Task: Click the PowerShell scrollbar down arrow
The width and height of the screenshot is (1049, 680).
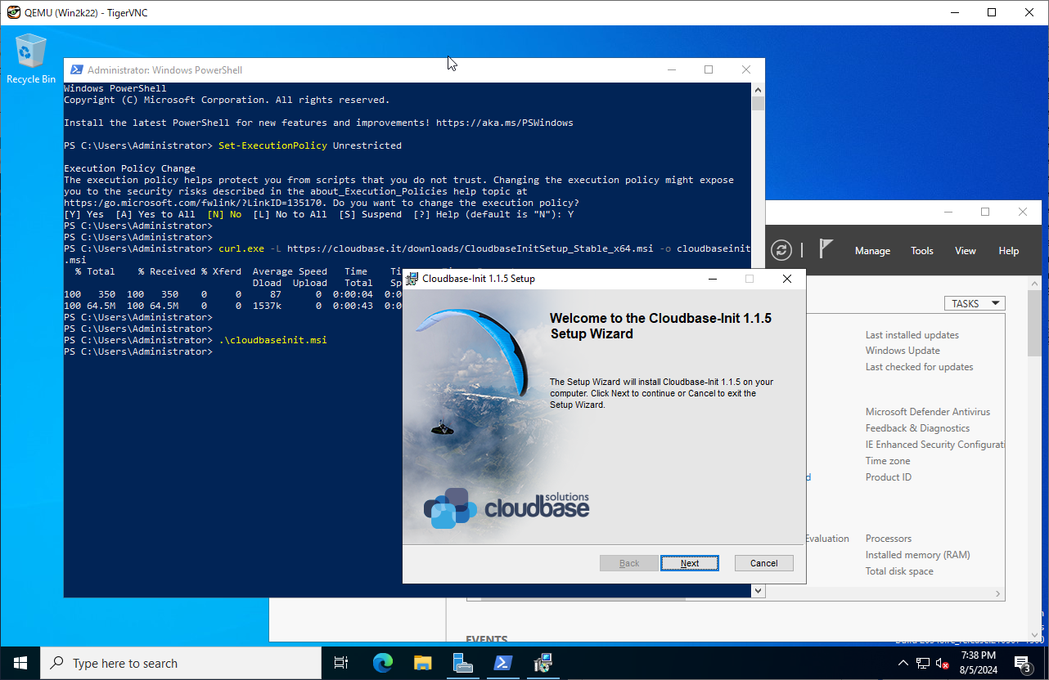Action: (x=758, y=590)
